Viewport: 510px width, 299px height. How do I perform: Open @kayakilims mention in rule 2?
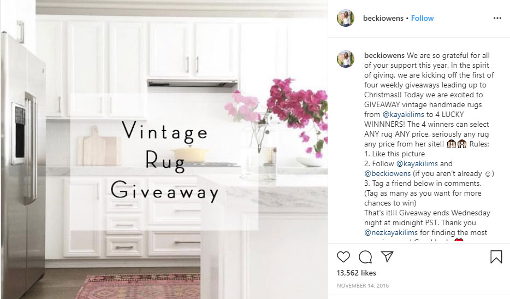417,163
